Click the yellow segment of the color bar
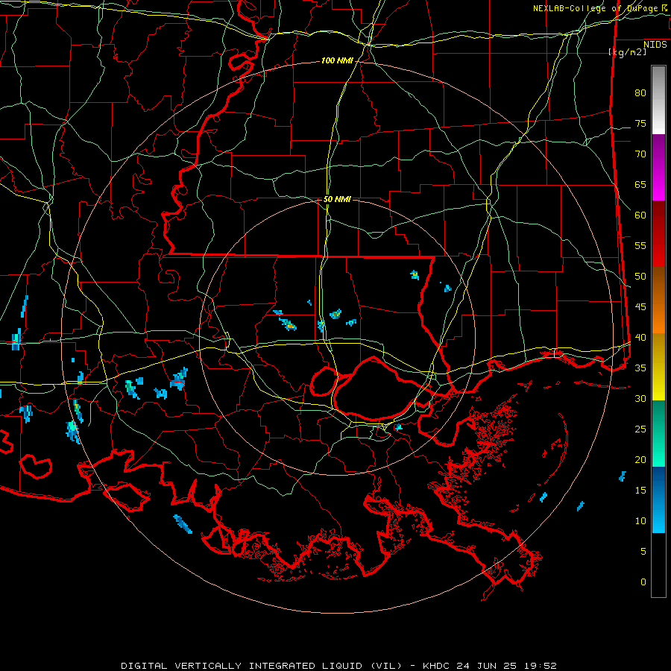671x671 pixels. coord(658,367)
